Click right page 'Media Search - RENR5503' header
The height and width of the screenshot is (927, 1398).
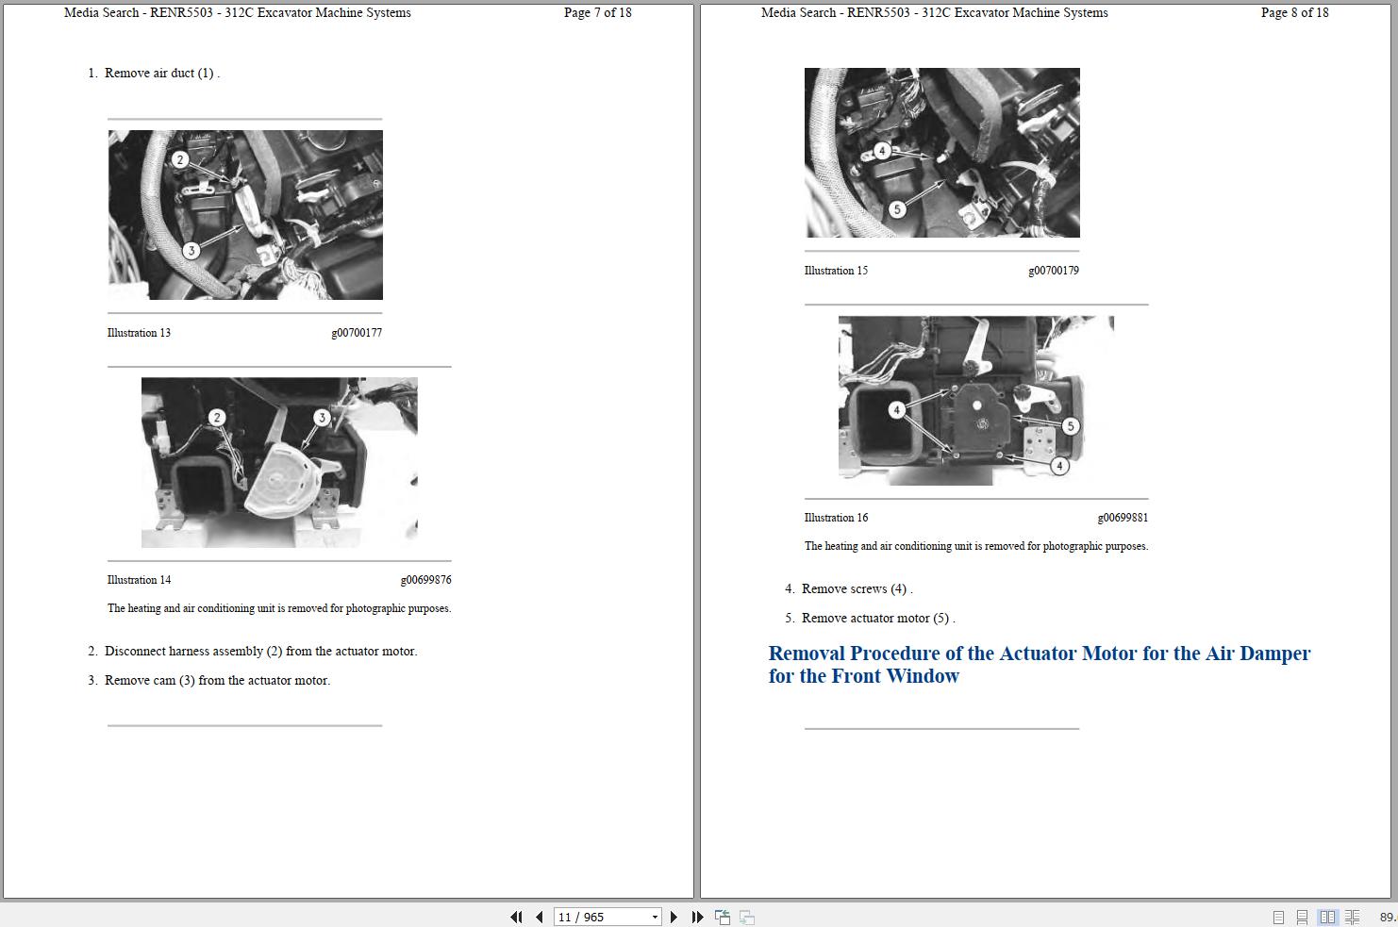[935, 12]
